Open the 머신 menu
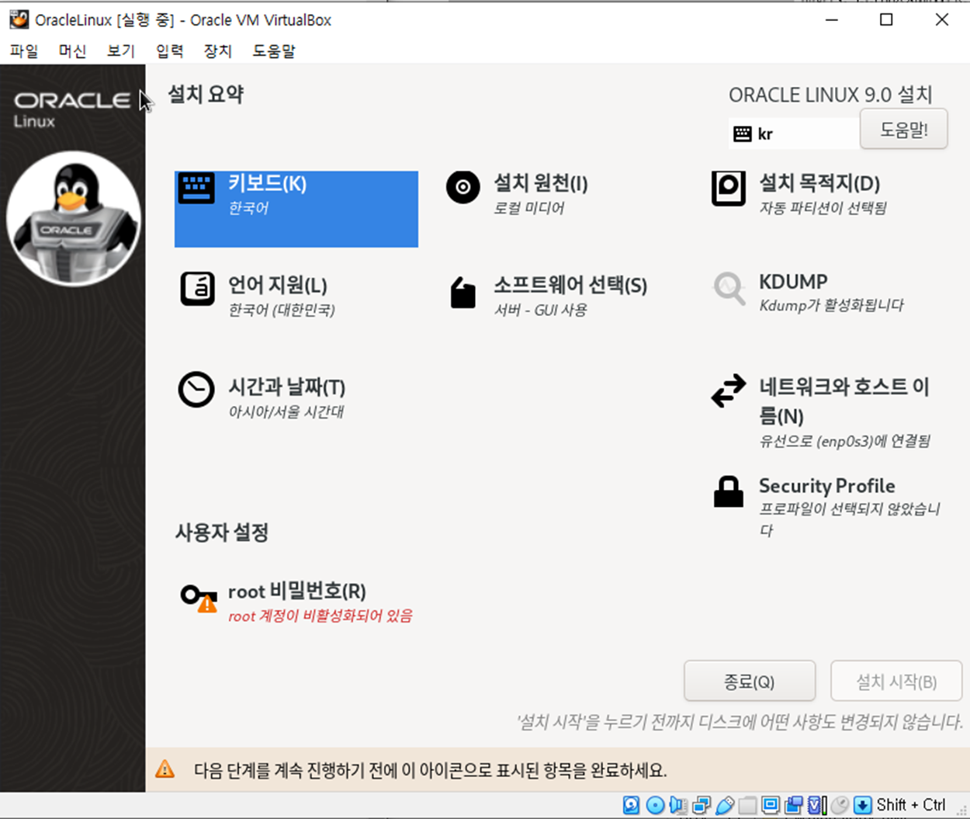Screen dimensions: 970x819 tap(72, 51)
